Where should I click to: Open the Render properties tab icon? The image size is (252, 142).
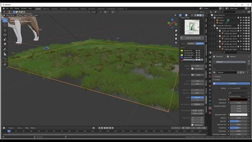click(210, 62)
